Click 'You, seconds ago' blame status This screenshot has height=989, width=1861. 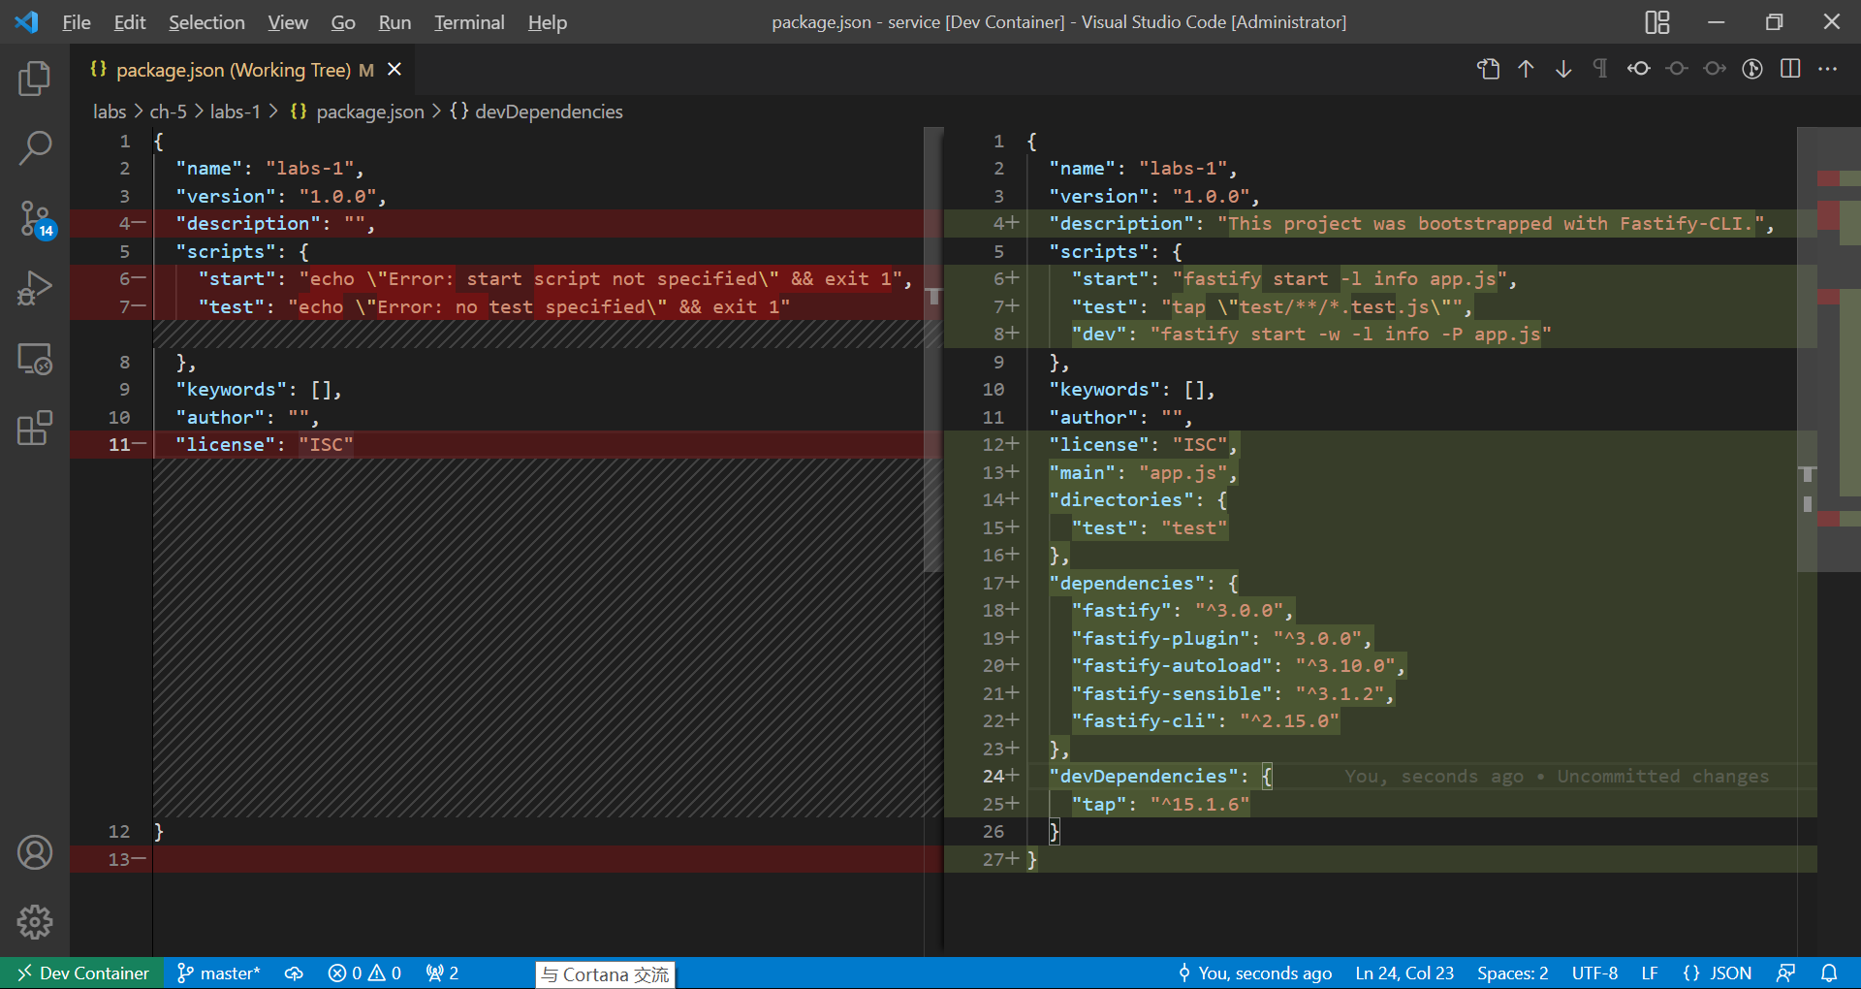point(1255,973)
